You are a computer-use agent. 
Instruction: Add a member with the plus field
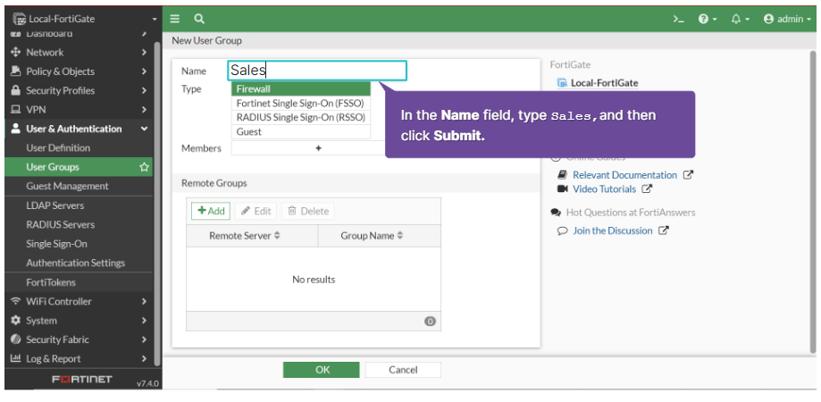coord(318,148)
